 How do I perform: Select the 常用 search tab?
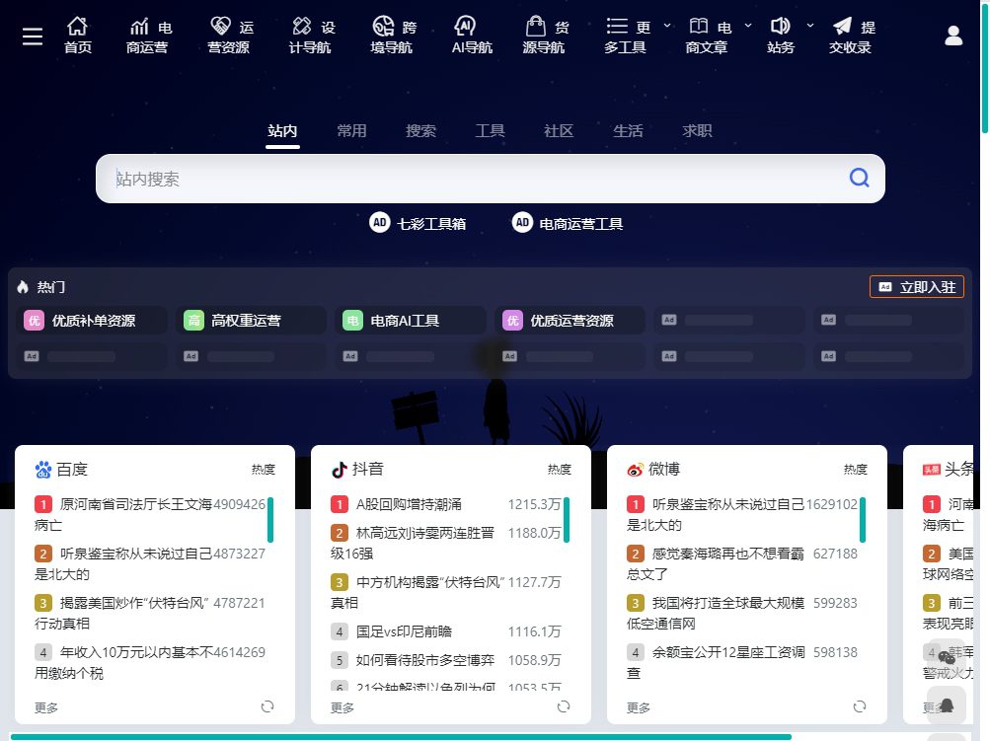coord(351,130)
